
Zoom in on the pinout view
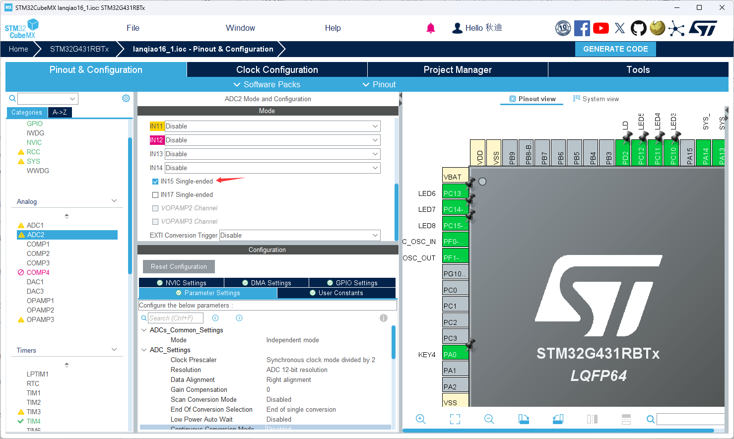click(x=421, y=419)
